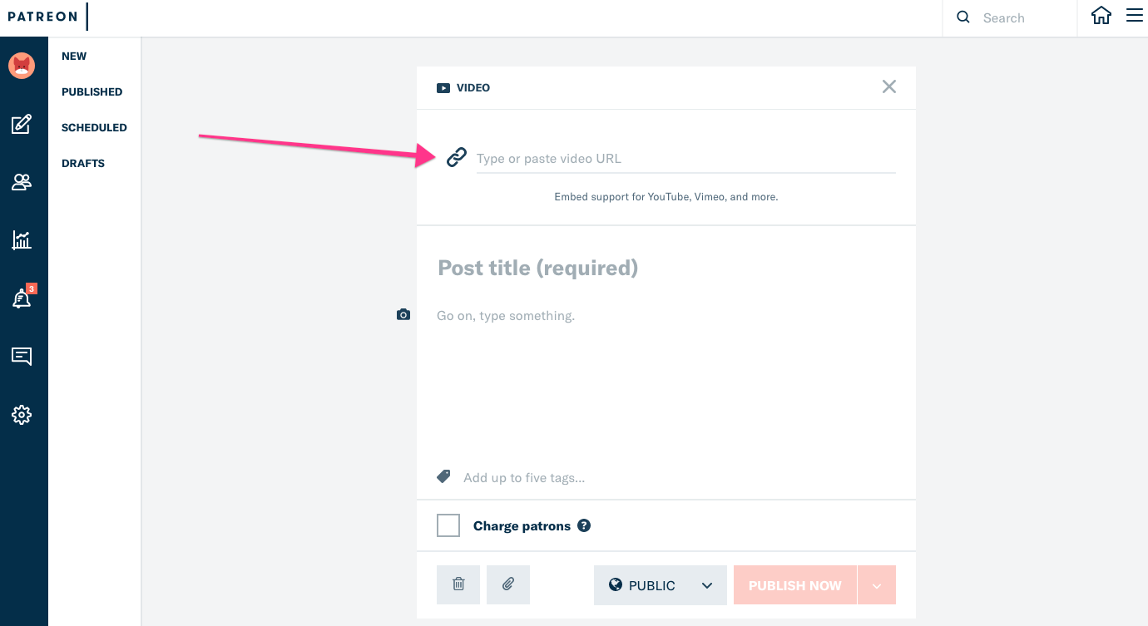
Task: Open the post editor pencil icon in sidebar
Action: (x=22, y=126)
